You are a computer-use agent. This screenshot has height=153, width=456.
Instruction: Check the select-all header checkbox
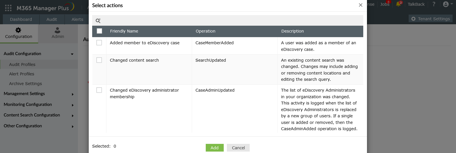(99, 31)
